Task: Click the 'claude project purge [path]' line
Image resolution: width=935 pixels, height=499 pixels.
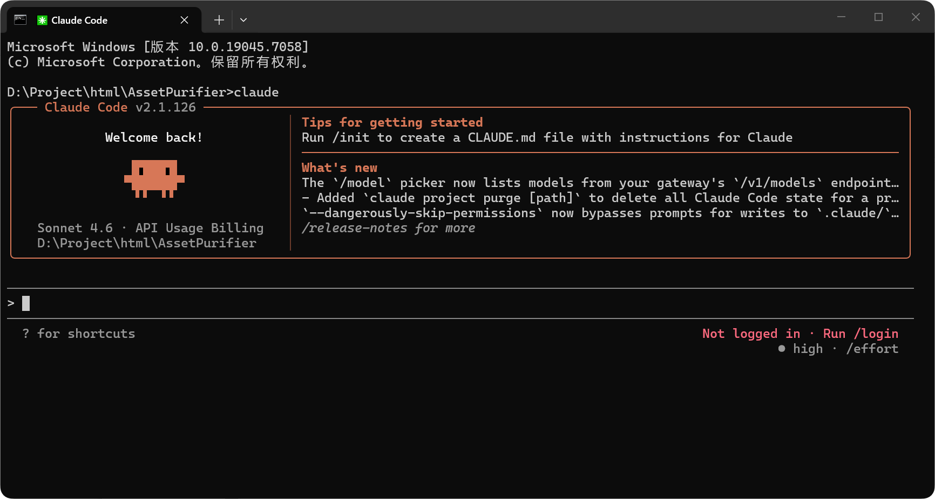Action: [x=600, y=198]
